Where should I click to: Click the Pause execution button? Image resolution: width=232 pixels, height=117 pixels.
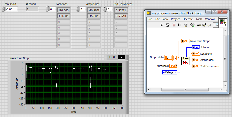179,25
